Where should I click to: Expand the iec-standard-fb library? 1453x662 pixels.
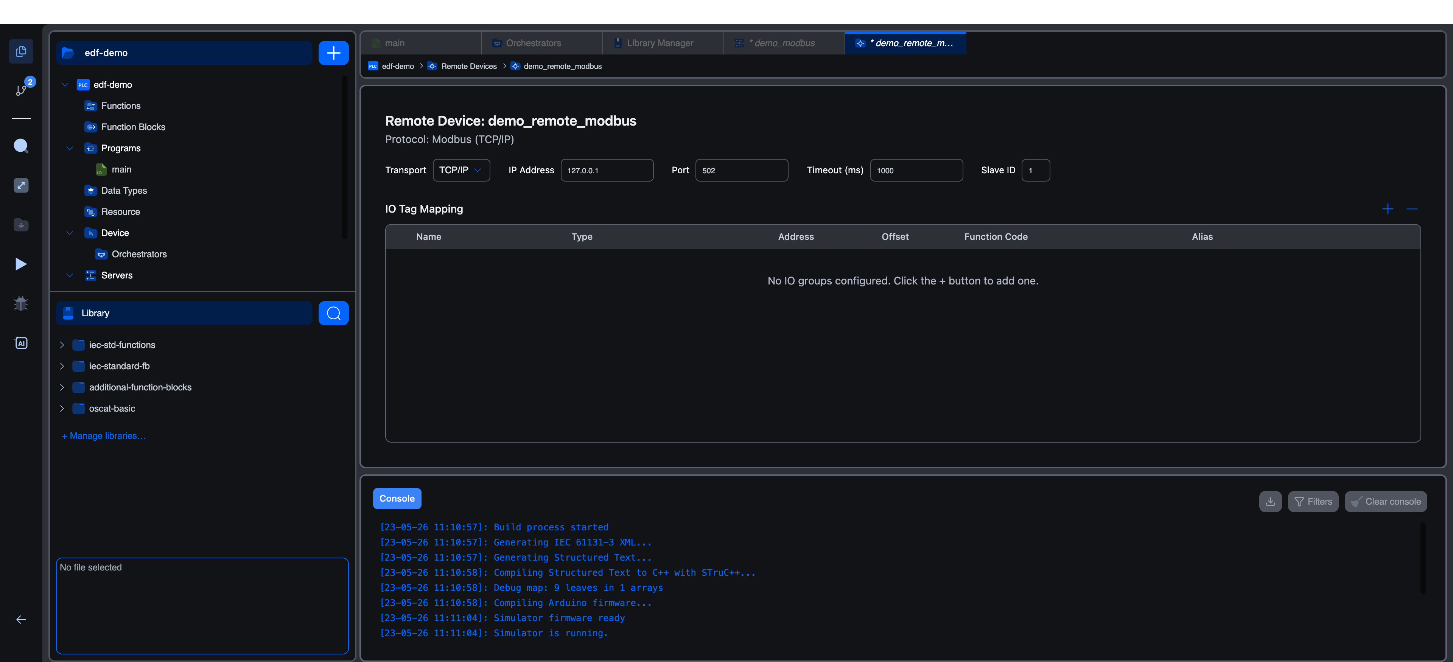[x=62, y=367]
